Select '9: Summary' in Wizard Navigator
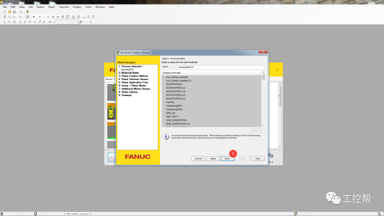The width and height of the screenshot is (384, 216). click(125, 95)
